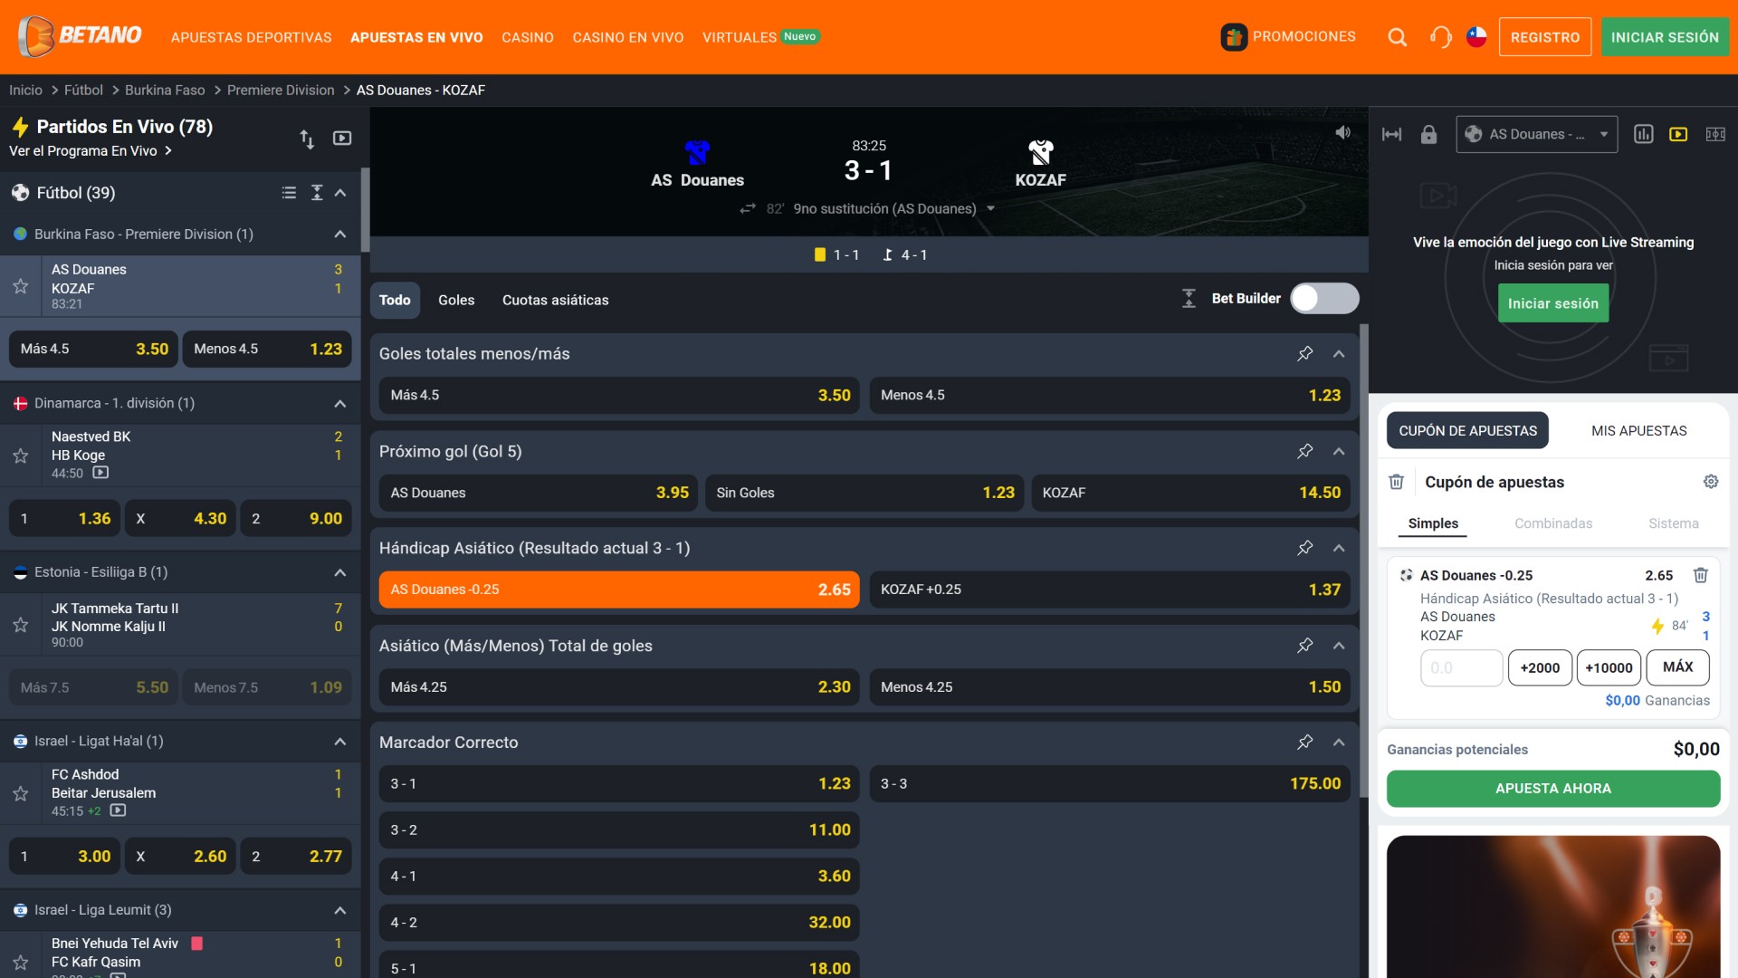The image size is (1738, 978).
Task: Click APUESTA AHORA to place bet
Action: 1552,787
